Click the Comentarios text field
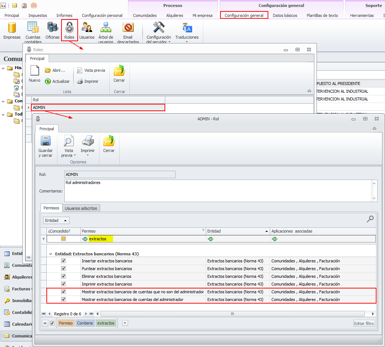Viewport: 385px width, 347px height. point(217,190)
